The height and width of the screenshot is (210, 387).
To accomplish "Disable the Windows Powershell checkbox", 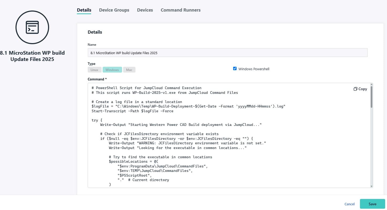I will pos(235,68).
